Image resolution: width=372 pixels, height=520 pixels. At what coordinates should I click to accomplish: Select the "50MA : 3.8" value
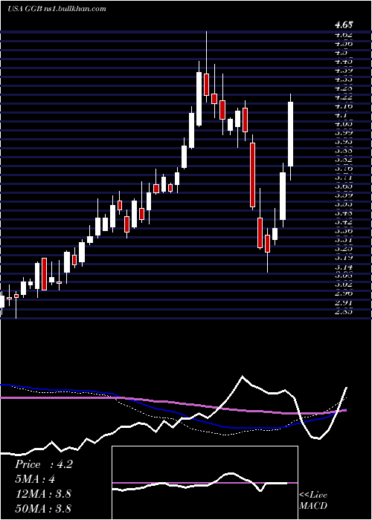coord(43,509)
